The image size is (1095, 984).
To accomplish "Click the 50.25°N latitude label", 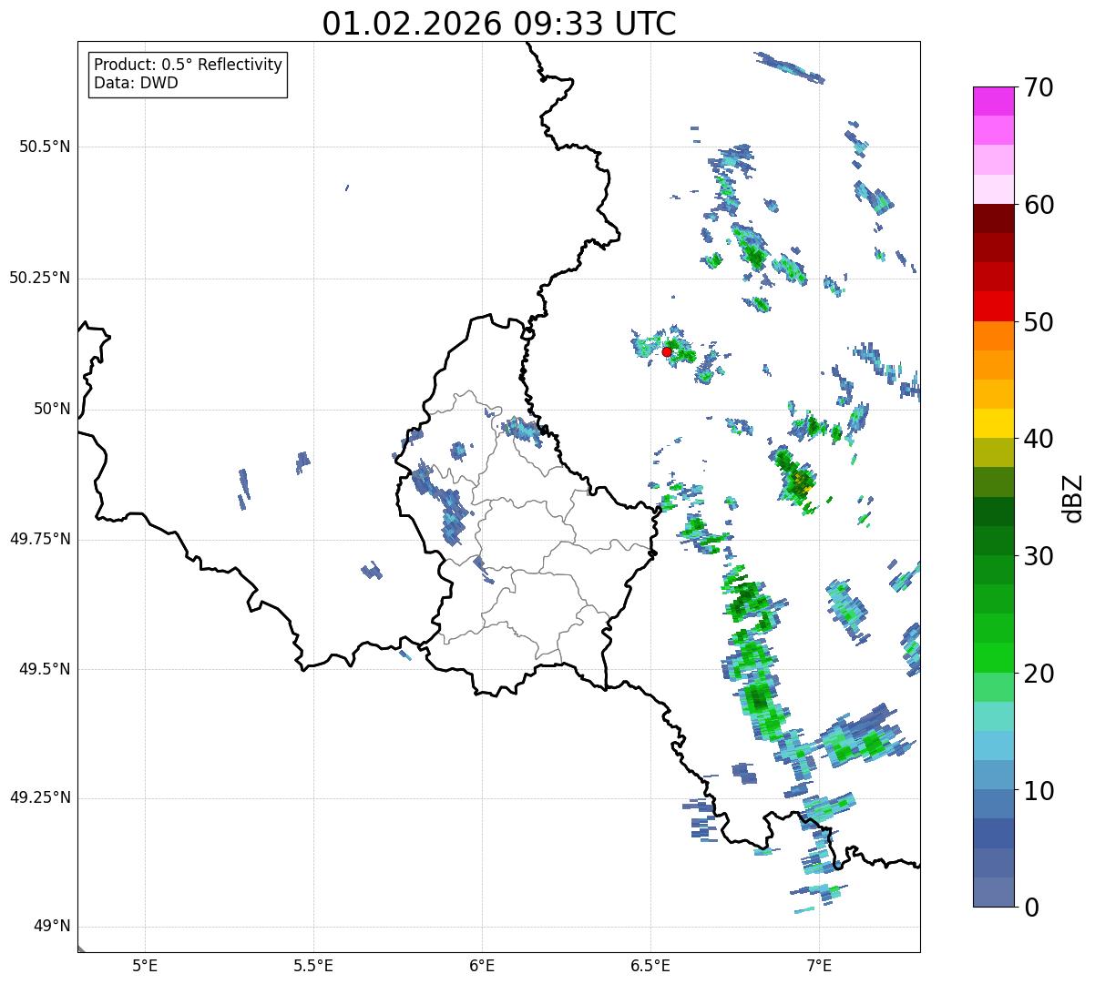I will pyautogui.click(x=40, y=278).
